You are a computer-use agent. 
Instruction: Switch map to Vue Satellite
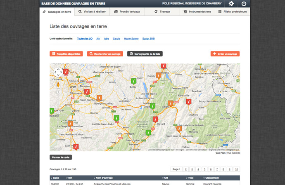(x=233, y=153)
